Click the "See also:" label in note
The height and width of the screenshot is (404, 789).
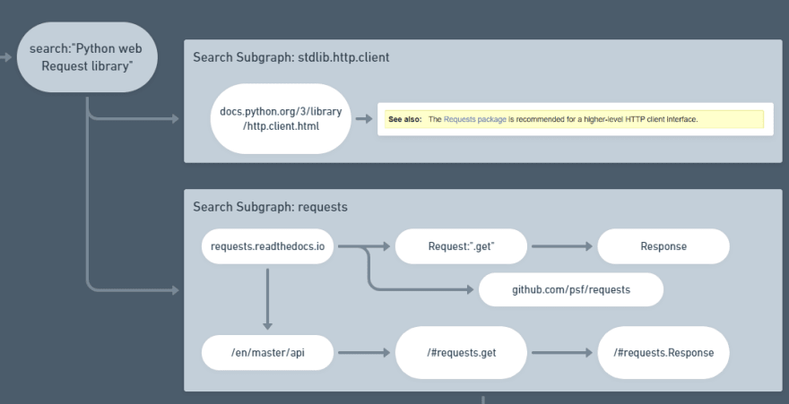point(405,120)
